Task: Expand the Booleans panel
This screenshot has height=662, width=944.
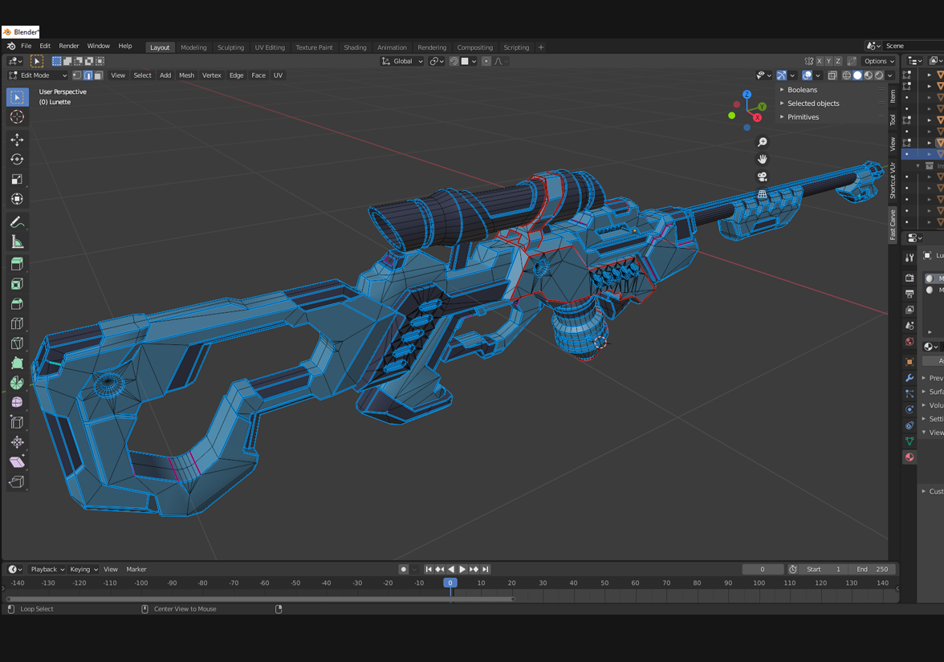Action: tap(802, 90)
